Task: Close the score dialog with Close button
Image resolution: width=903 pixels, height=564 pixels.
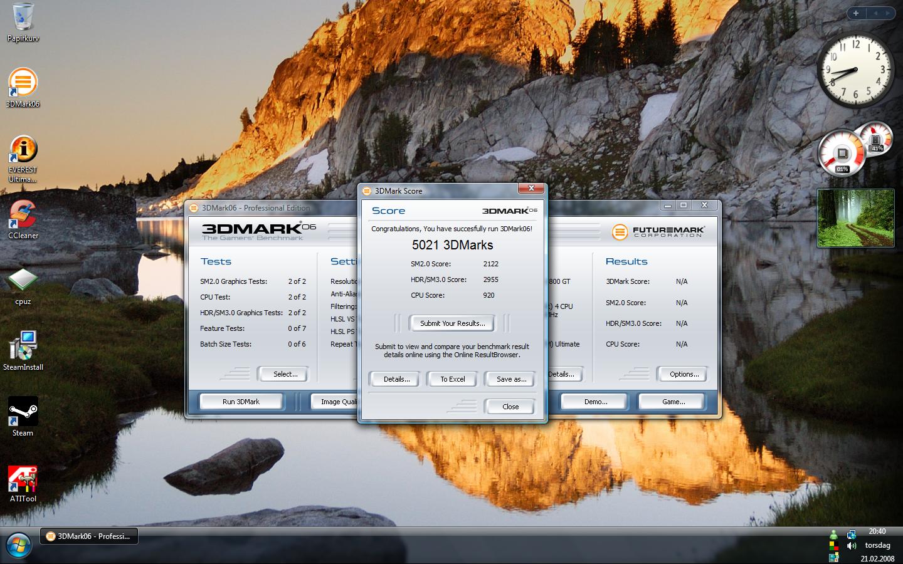Action: coord(510,407)
